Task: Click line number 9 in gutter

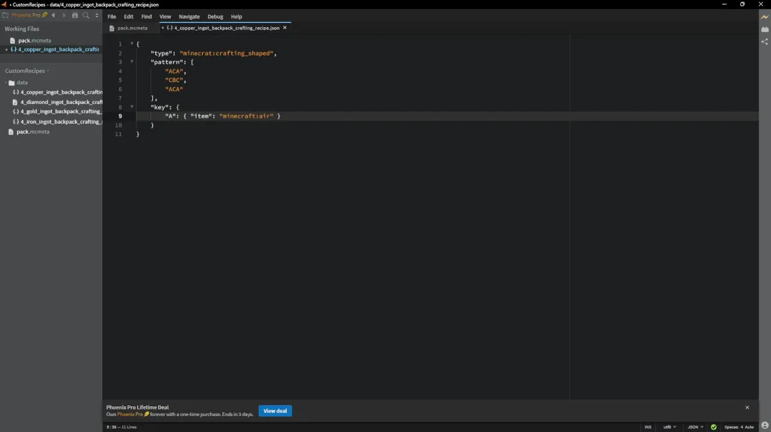Action: (x=120, y=116)
